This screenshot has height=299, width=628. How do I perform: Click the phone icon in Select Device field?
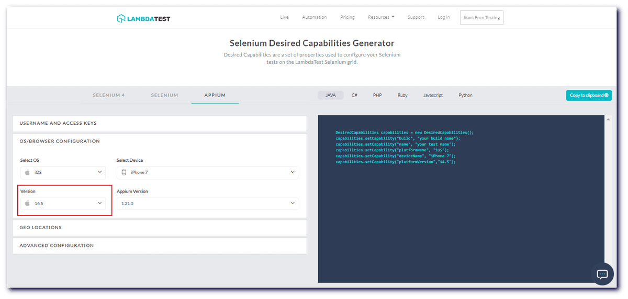[124, 172]
